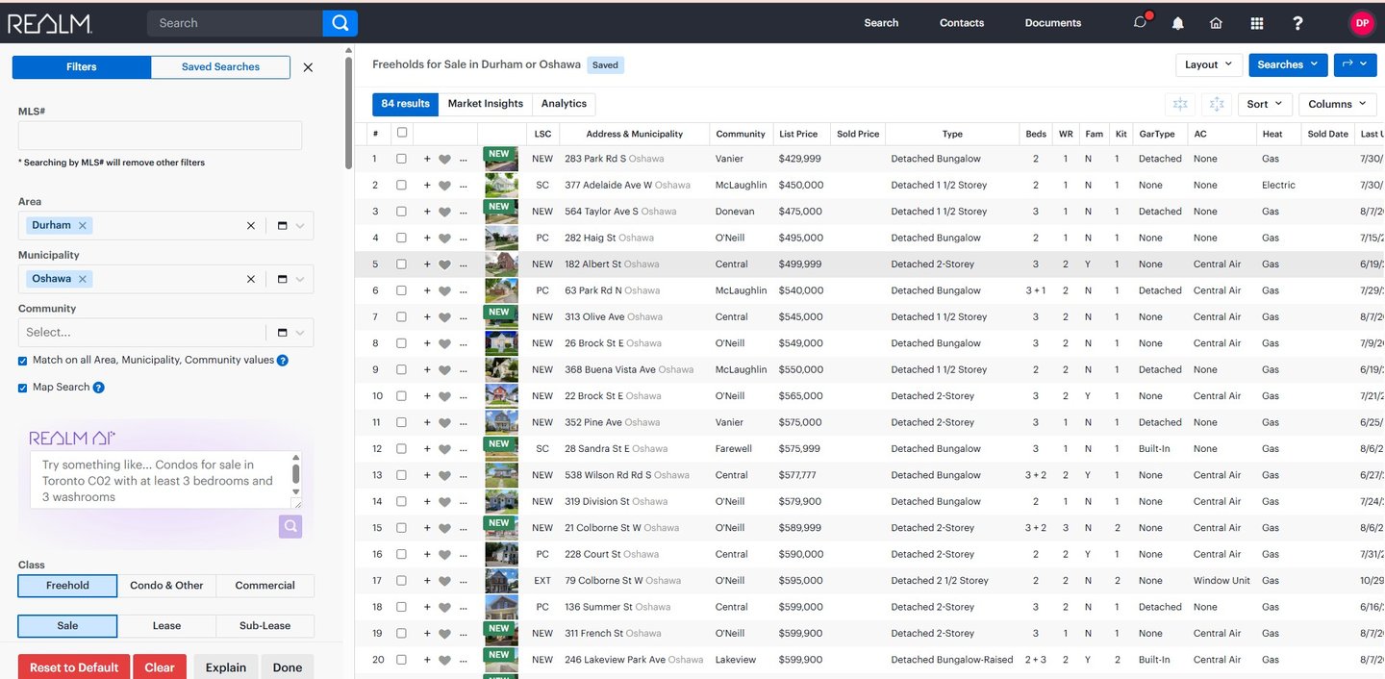Open the Searches dropdown
1385x679 pixels.
tap(1288, 64)
